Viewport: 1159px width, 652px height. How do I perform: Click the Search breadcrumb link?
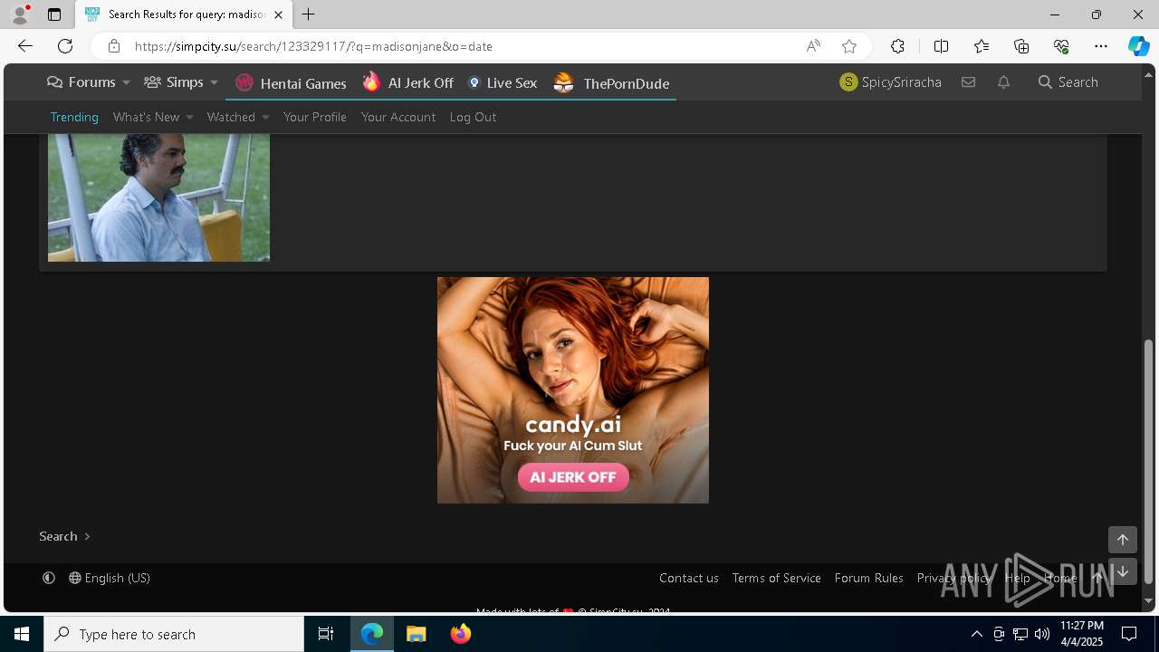click(x=58, y=536)
